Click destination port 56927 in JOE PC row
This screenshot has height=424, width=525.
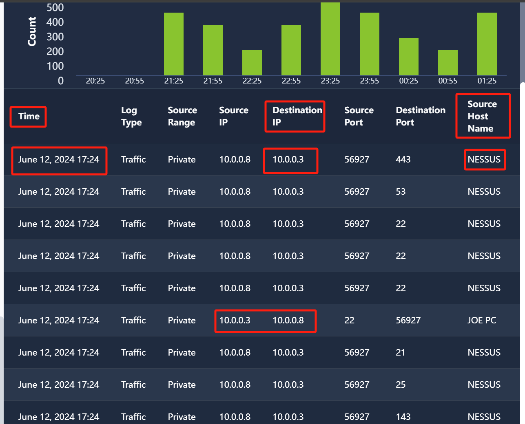point(408,321)
